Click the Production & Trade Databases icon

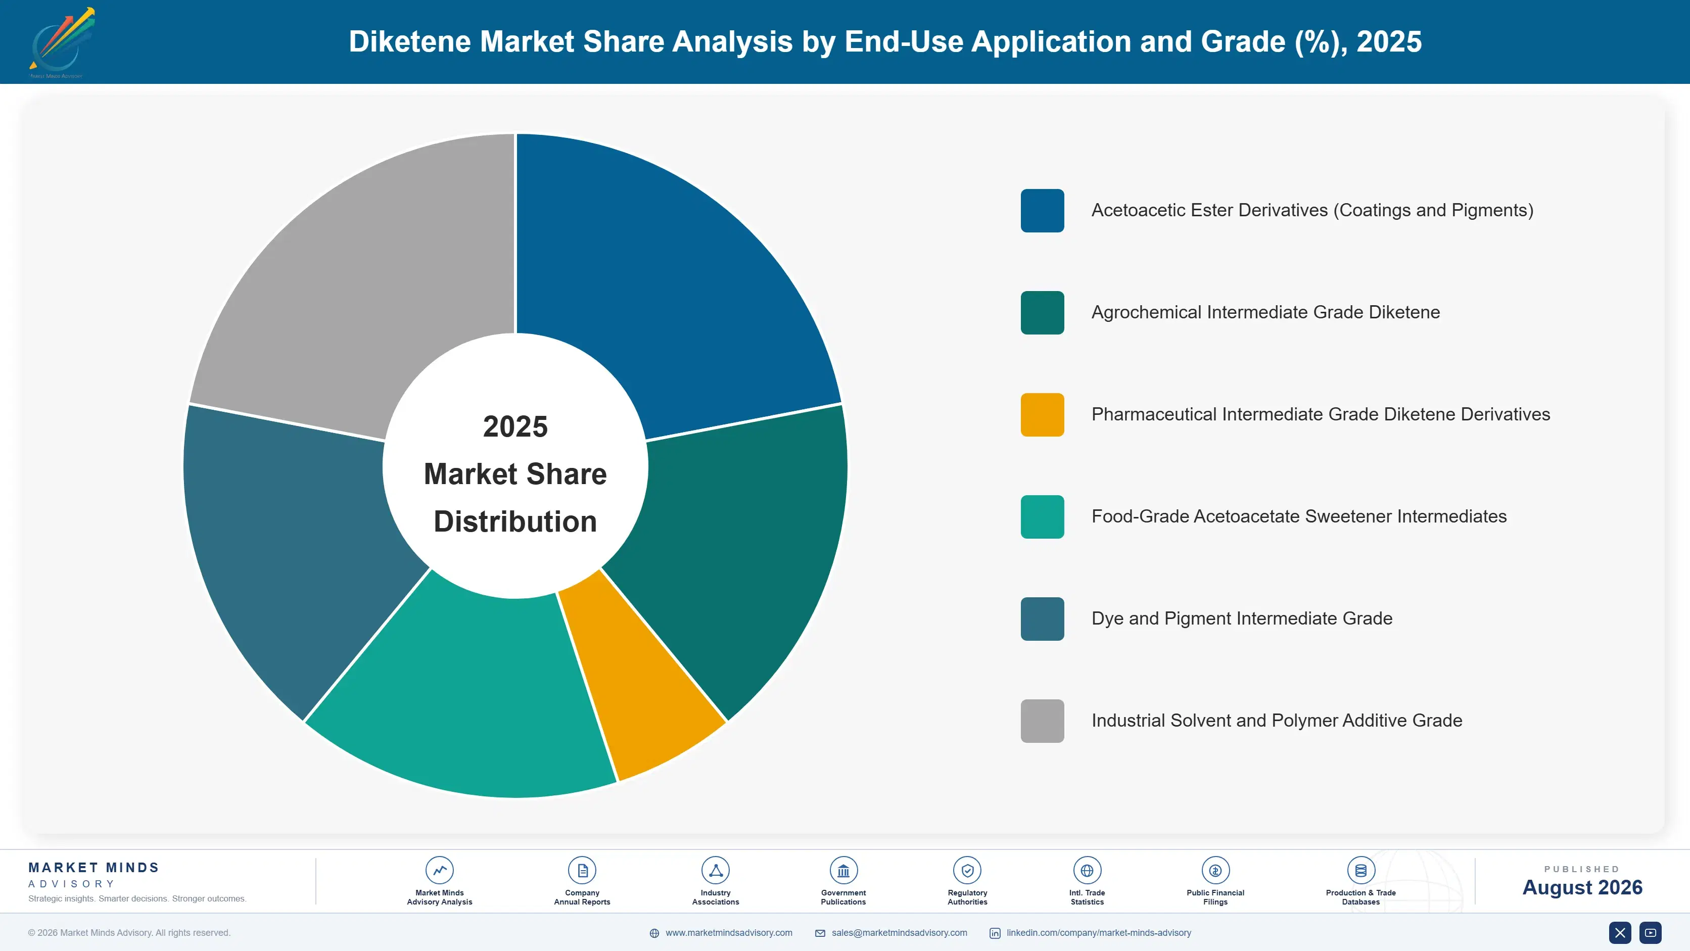(x=1360, y=870)
